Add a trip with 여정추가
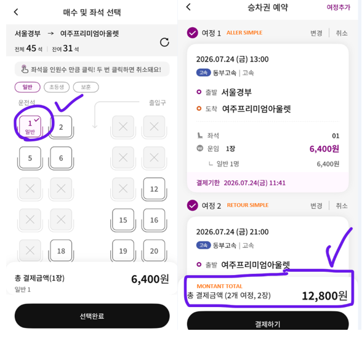 pyautogui.click(x=338, y=7)
